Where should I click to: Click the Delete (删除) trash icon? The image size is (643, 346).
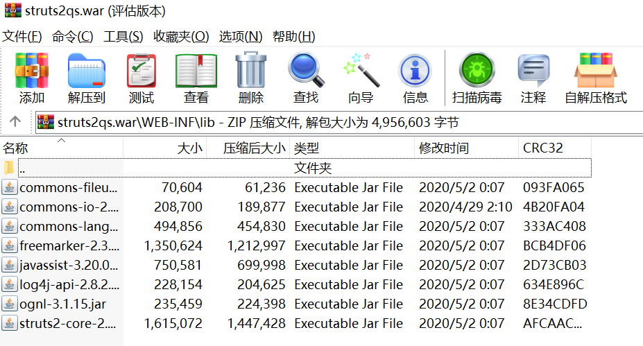coord(250,78)
